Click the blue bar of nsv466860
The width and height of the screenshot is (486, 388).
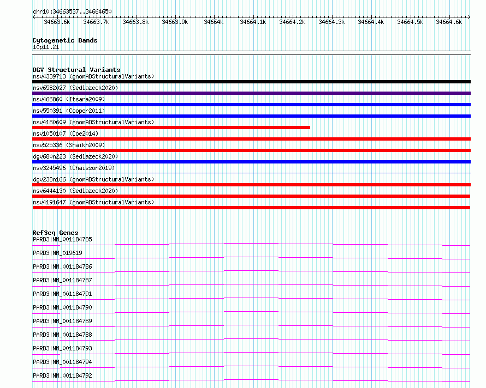tap(251, 105)
